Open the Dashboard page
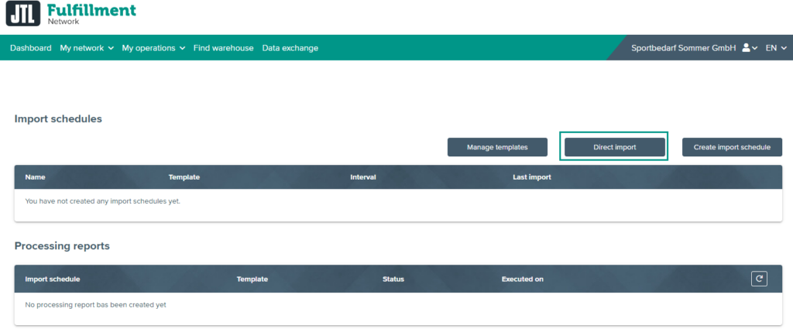Screen dimensions: 793x329 coord(31,48)
